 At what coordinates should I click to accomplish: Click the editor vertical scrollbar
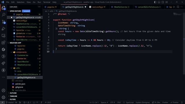[184, 43]
